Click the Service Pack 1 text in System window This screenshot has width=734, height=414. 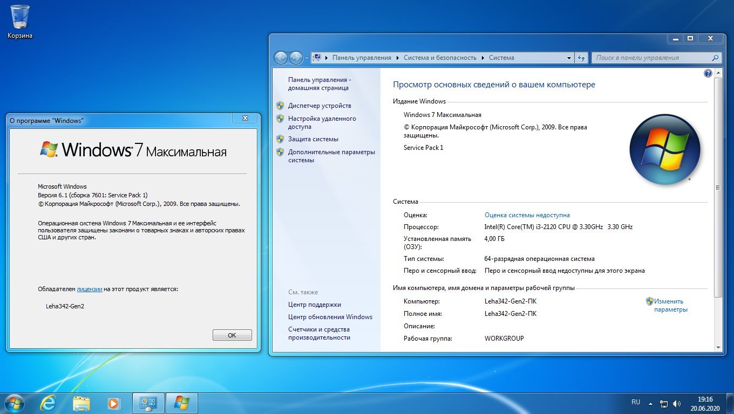click(424, 147)
